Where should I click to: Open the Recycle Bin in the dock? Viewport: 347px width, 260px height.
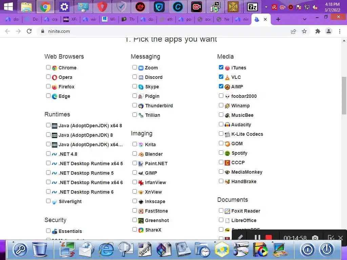tap(40, 249)
